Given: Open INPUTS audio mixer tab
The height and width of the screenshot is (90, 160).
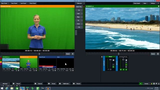Looking at the screenshot, I should click(x=117, y=63).
